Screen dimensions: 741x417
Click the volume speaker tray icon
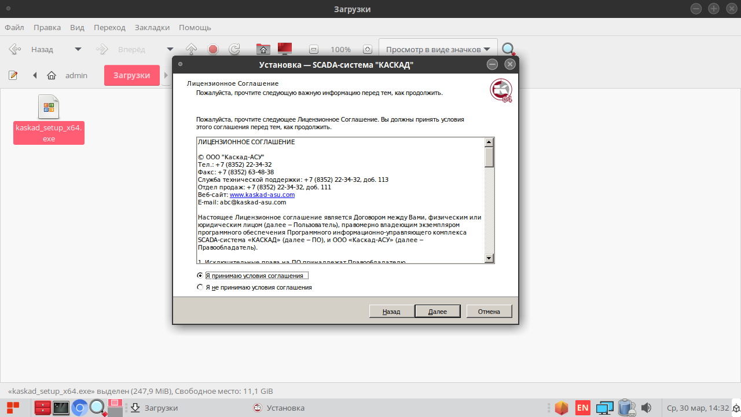coord(647,408)
